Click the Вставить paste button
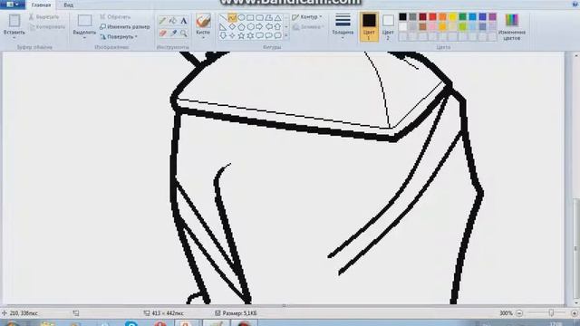Viewport: 580px width, 326px height. pyautogui.click(x=14, y=24)
